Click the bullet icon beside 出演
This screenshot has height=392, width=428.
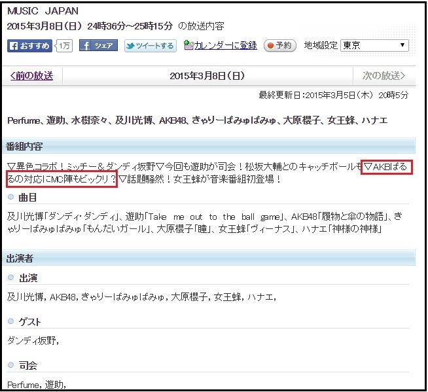[10, 277]
